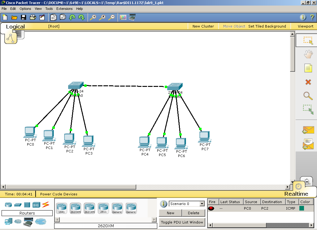Click Toggle PDU List Window button
Viewport: 317px width, 230px height.
182,222
